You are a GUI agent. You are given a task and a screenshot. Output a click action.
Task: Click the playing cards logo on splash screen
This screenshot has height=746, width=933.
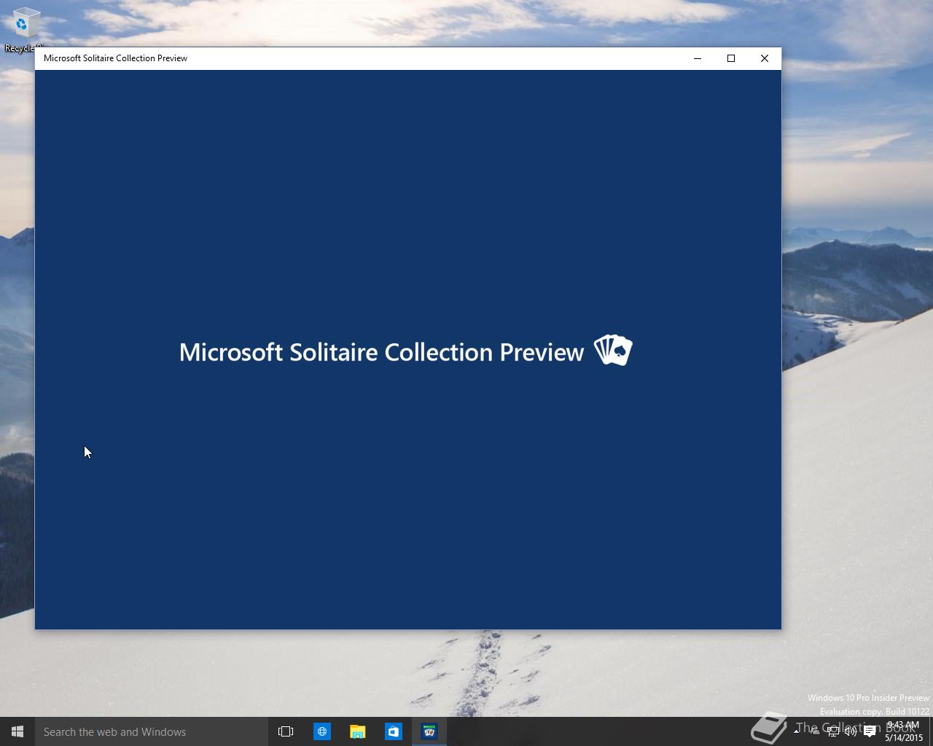coord(613,350)
